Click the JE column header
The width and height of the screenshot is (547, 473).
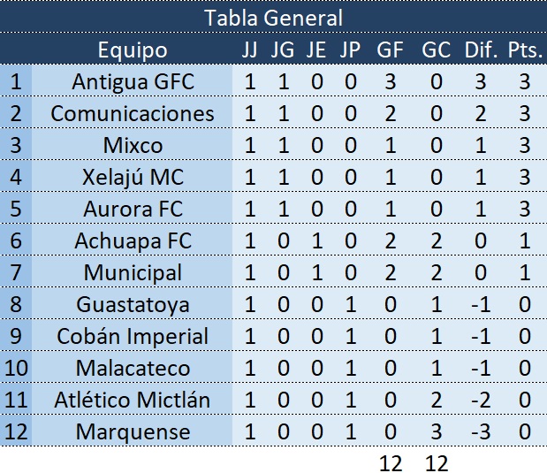(x=315, y=50)
